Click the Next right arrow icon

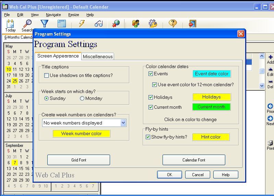[270, 118]
